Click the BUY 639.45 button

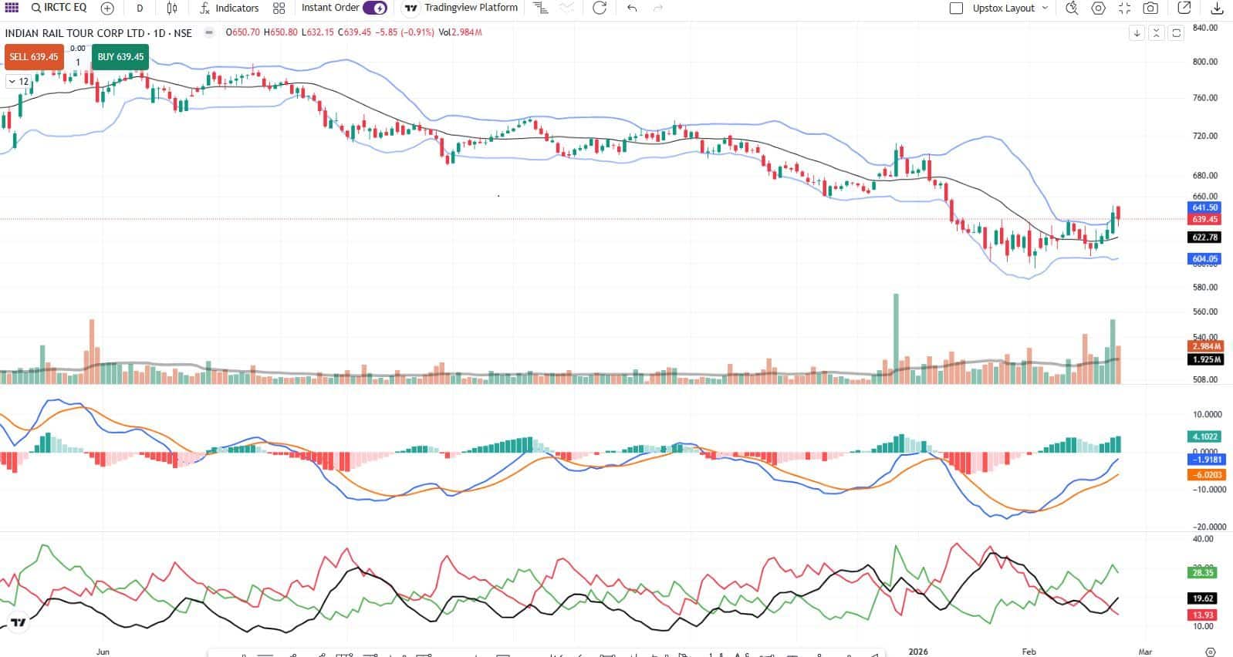[120, 57]
